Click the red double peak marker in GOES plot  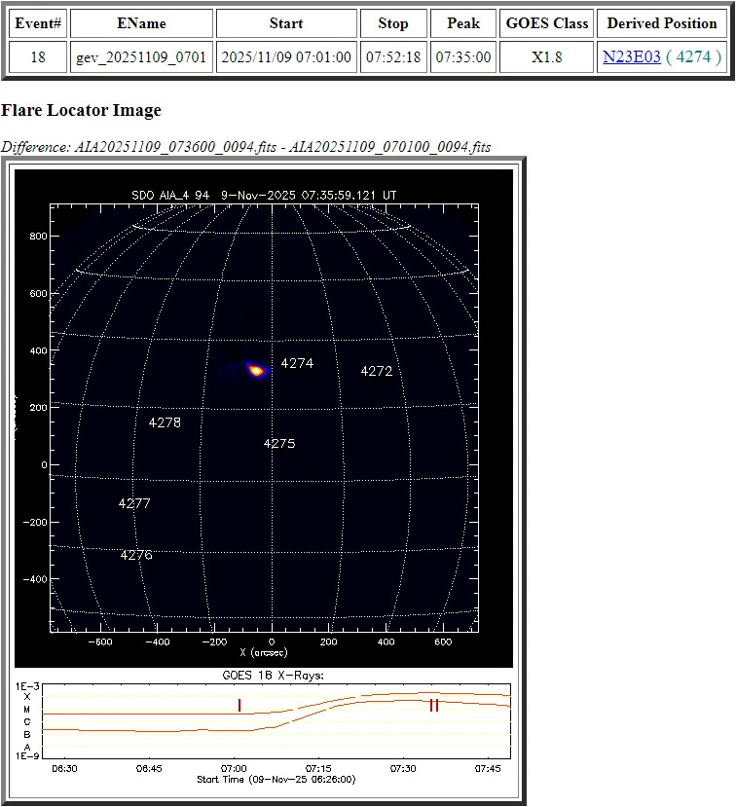coord(434,705)
